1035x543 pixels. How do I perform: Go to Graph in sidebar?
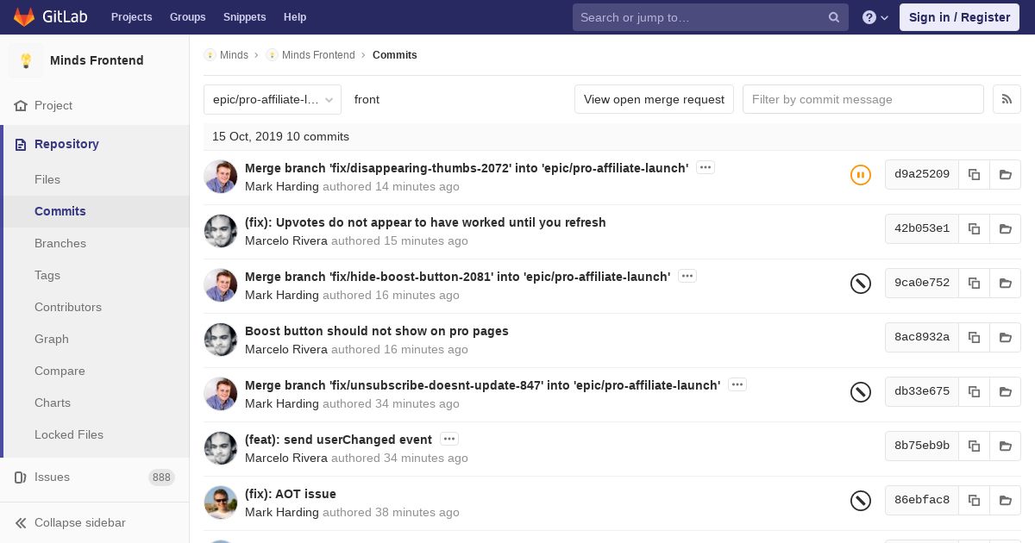pyautogui.click(x=52, y=339)
